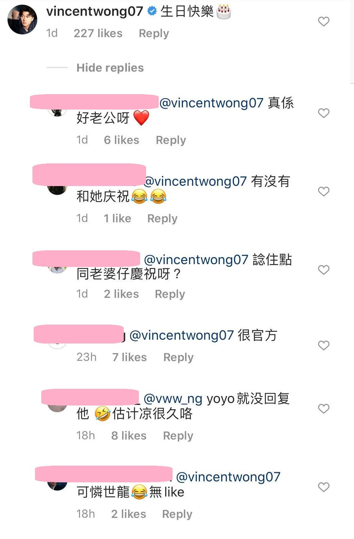Reply to the 很官方 comment
Image resolution: width=354 pixels, height=539 pixels.
[x=178, y=357]
